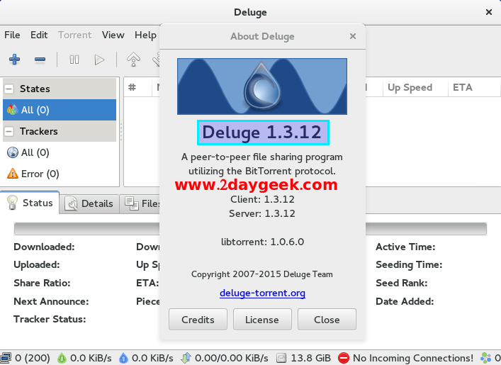Click the Resume torrent play icon
501x365 pixels.
click(x=99, y=60)
